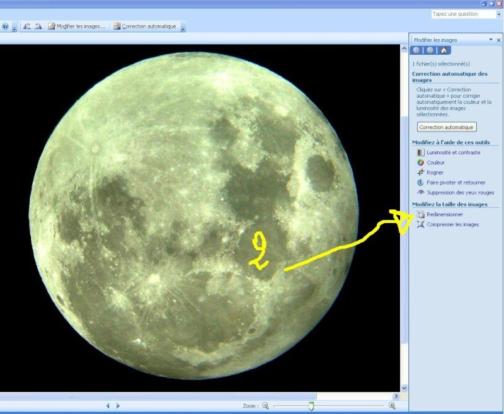Rotate image right using toolbar icon

point(38,26)
